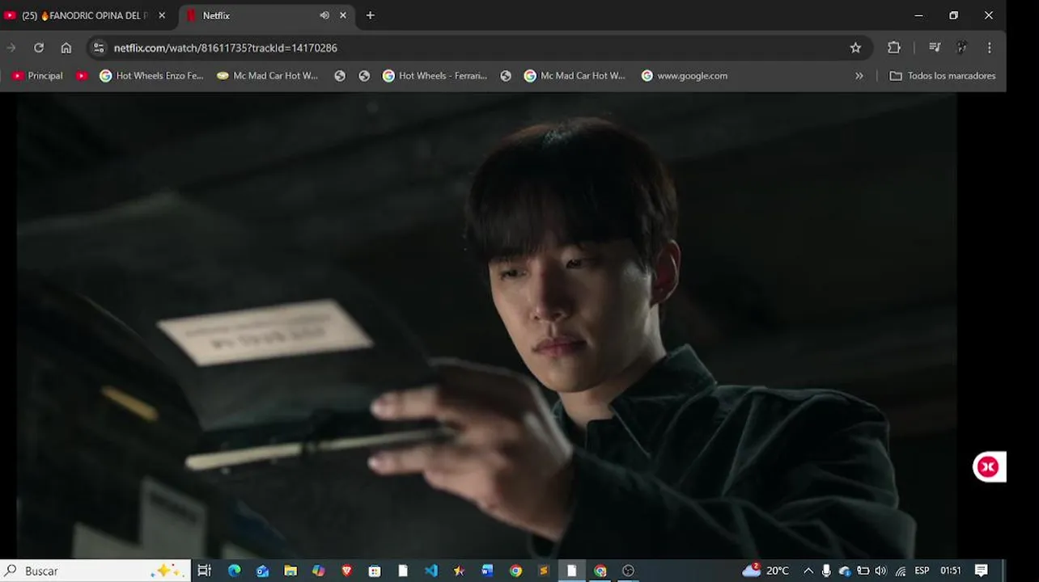The height and width of the screenshot is (582, 1039).
Task: Click the red floating round button at right edge
Action: (988, 466)
